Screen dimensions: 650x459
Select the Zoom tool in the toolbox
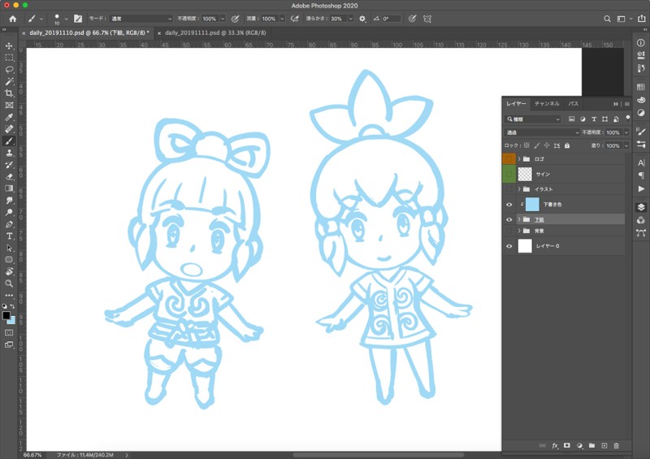point(9,284)
